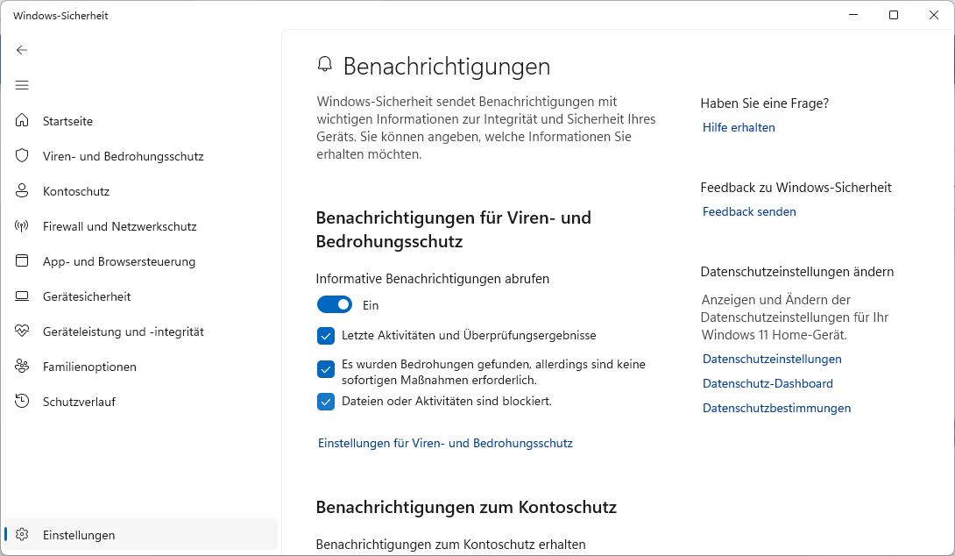The width and height of the screenshot is (955, 556).
Task: Click the home icon beside Startseite
Action: [22, 120]
